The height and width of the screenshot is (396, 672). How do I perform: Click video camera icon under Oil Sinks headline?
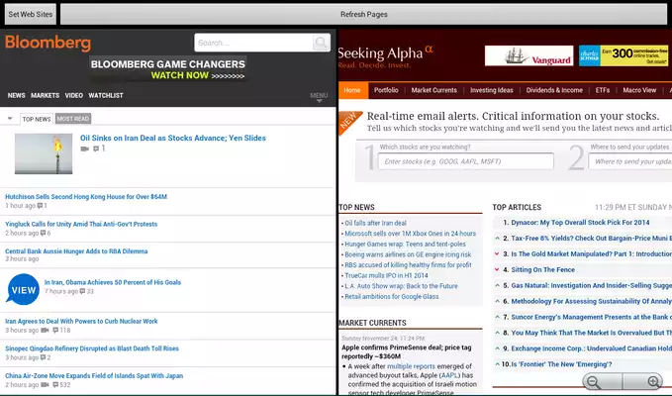point(85,148)
